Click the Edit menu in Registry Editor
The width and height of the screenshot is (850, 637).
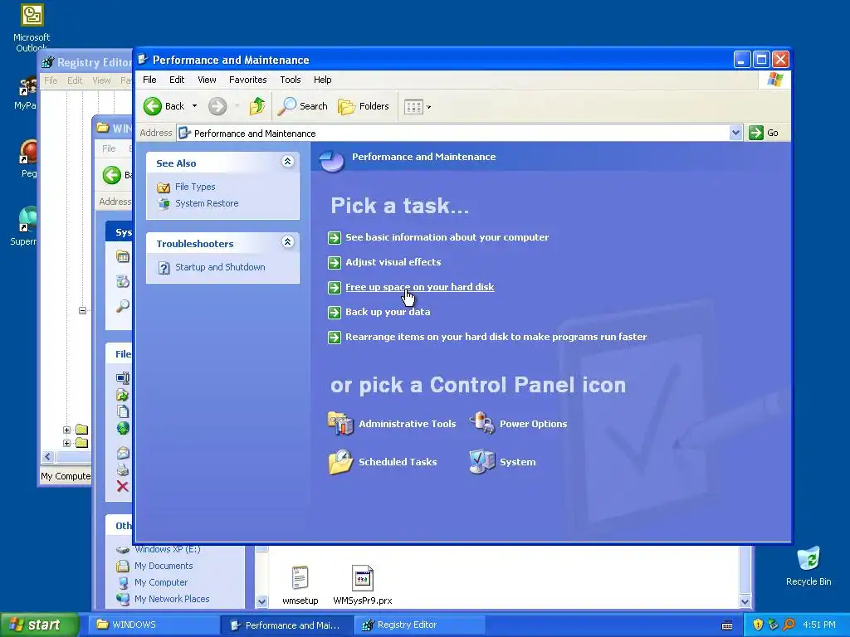[x=75, y=80]
